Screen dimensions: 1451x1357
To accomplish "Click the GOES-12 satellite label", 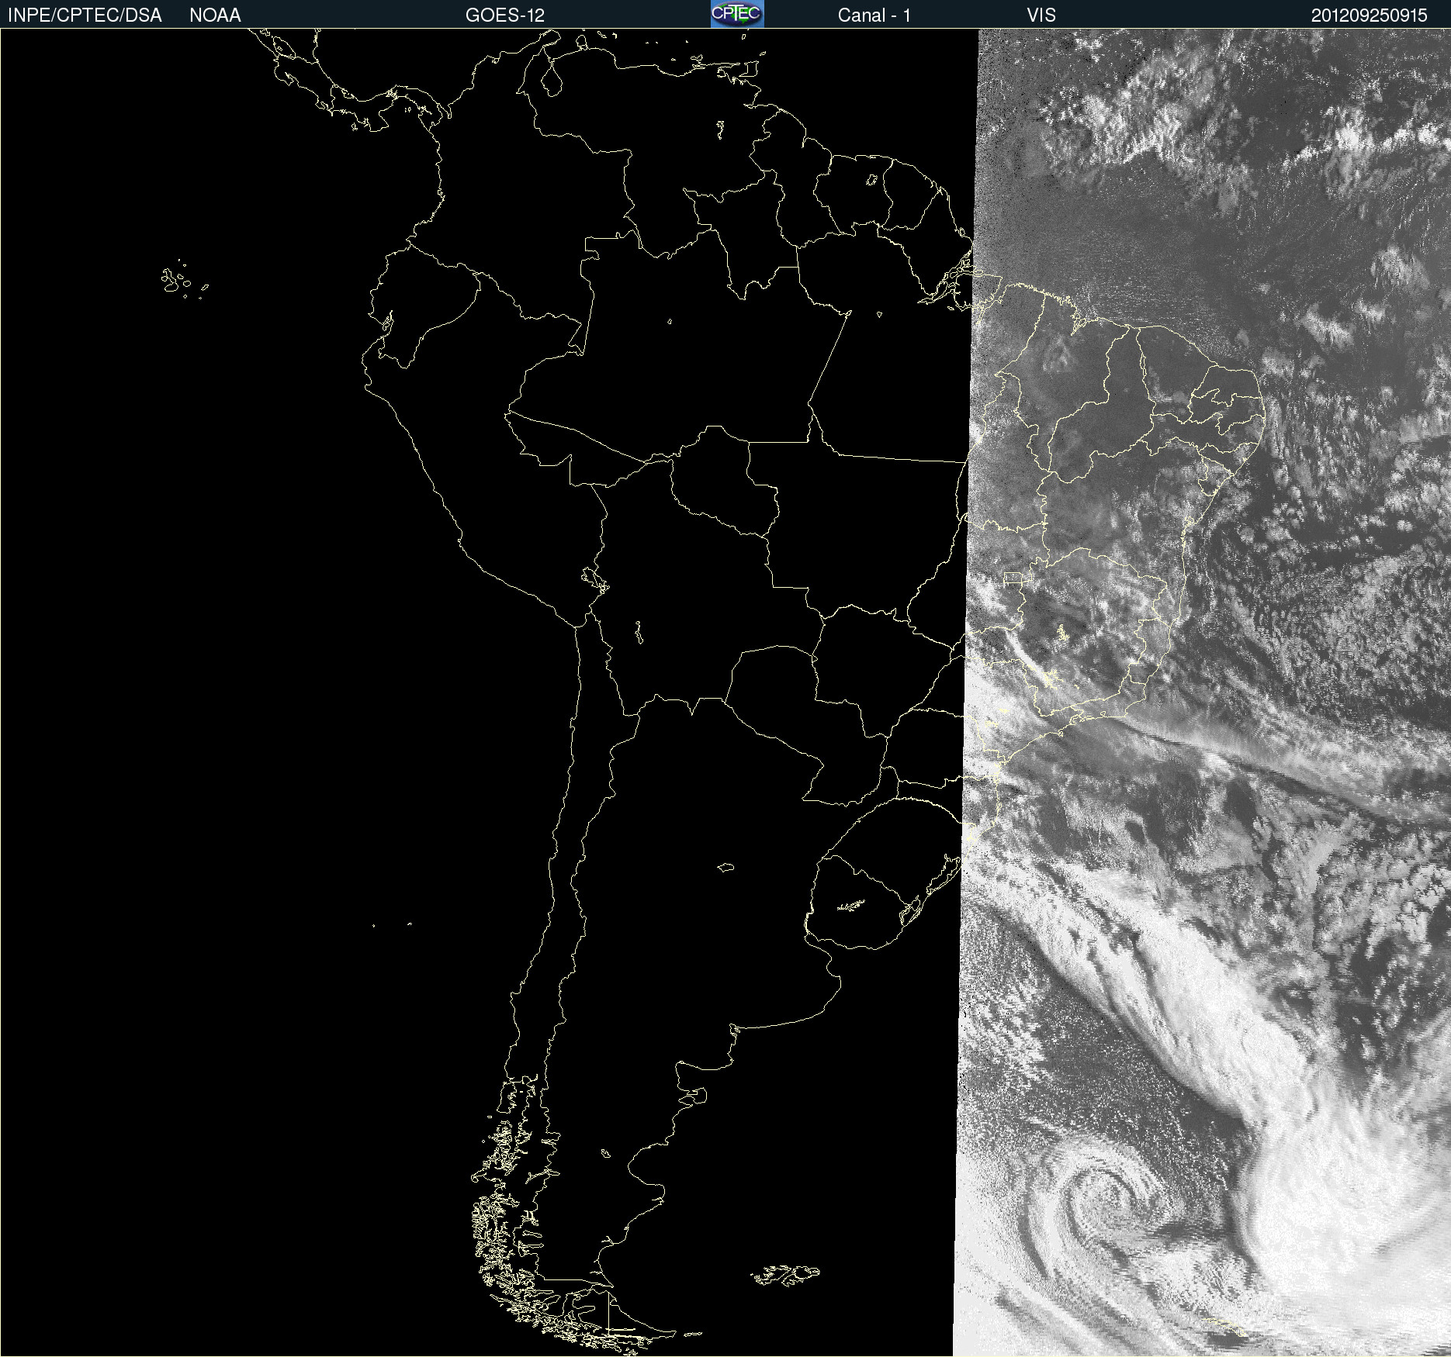I will pyautogui.click(x=505, y=15).
